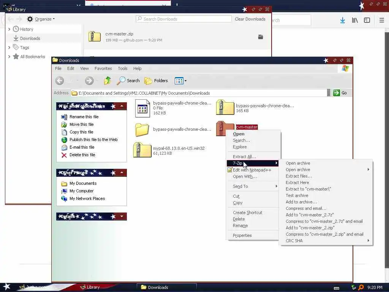Click the Back arrow in Downloads Explorer toolbar
The height and width of the screenshot is (292, 389).
(60, 81)
